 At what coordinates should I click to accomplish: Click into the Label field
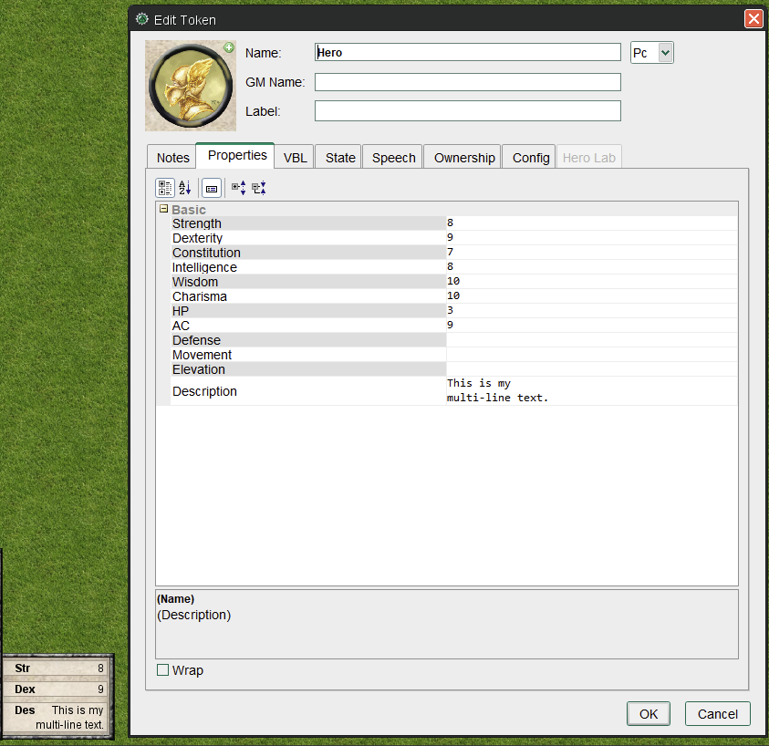pos(468,111)
